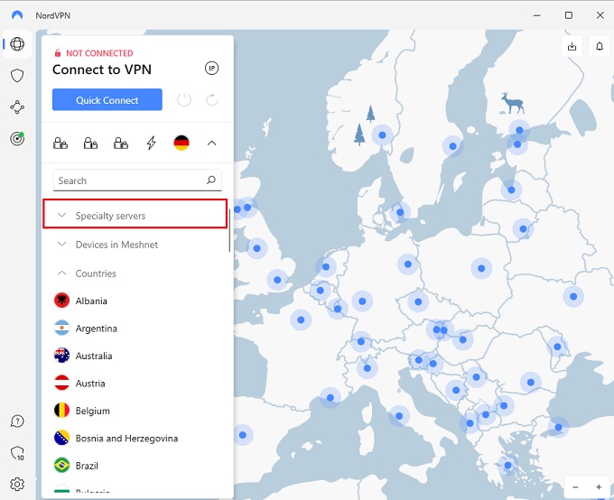Viewport: 614px width, 500px height.
Task: Click the Argentina country name
Action: [x=97, y=329]
